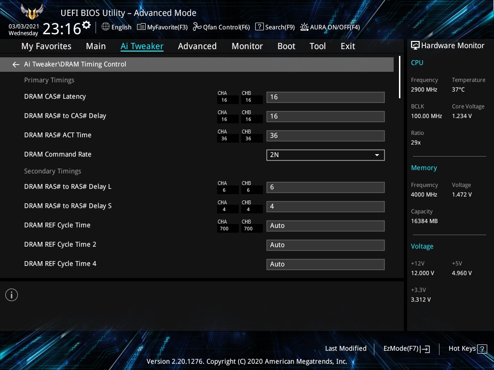The image size is (494, 370).
Task: Go back using the Ai Tweaker arrow
Action: [x=16, y=65]
